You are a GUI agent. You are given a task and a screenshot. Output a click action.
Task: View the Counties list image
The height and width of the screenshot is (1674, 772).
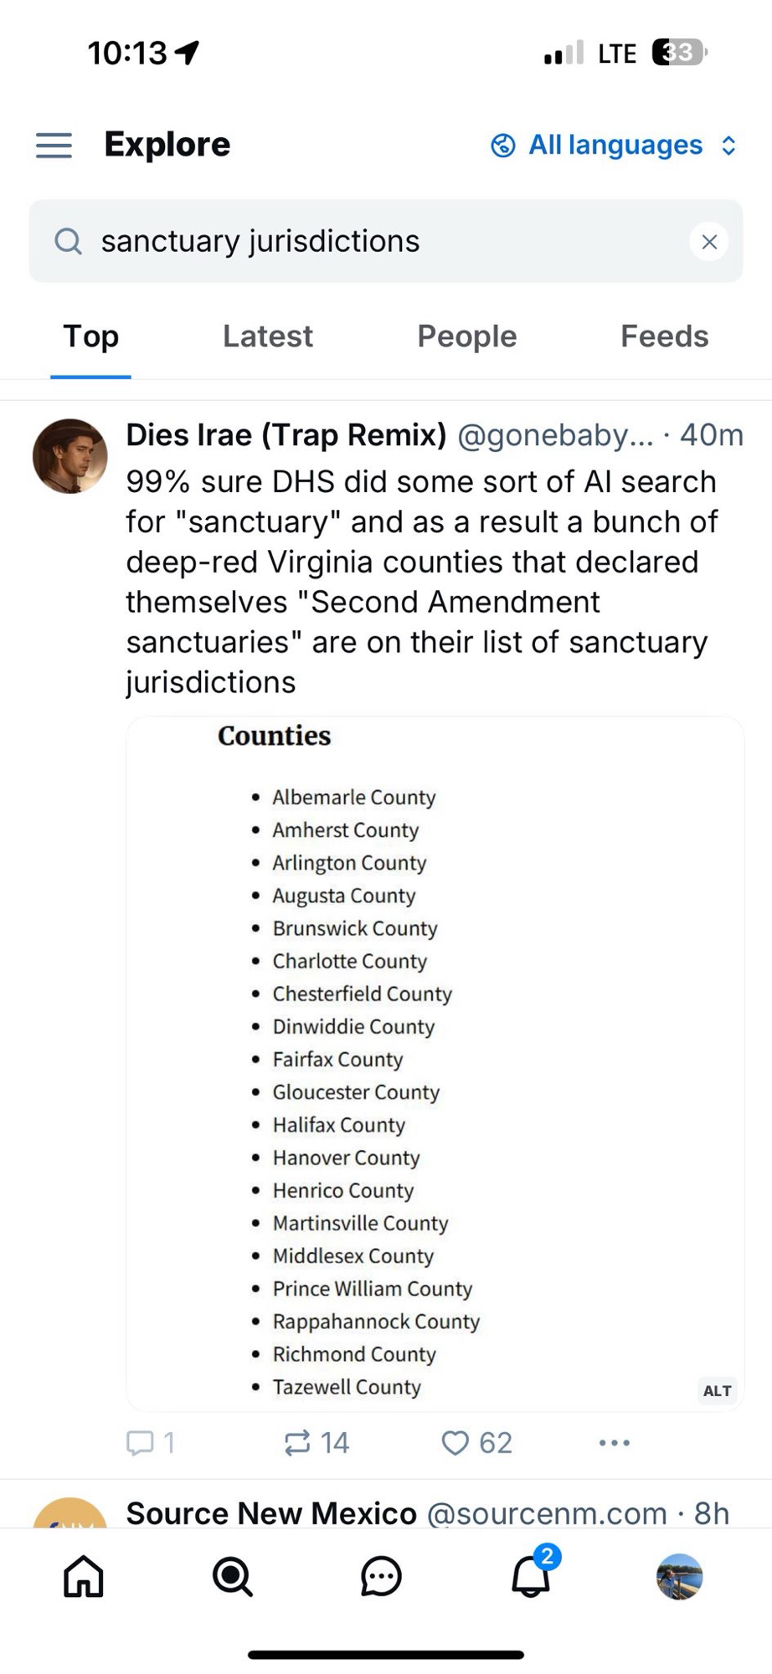point(435,1063)
